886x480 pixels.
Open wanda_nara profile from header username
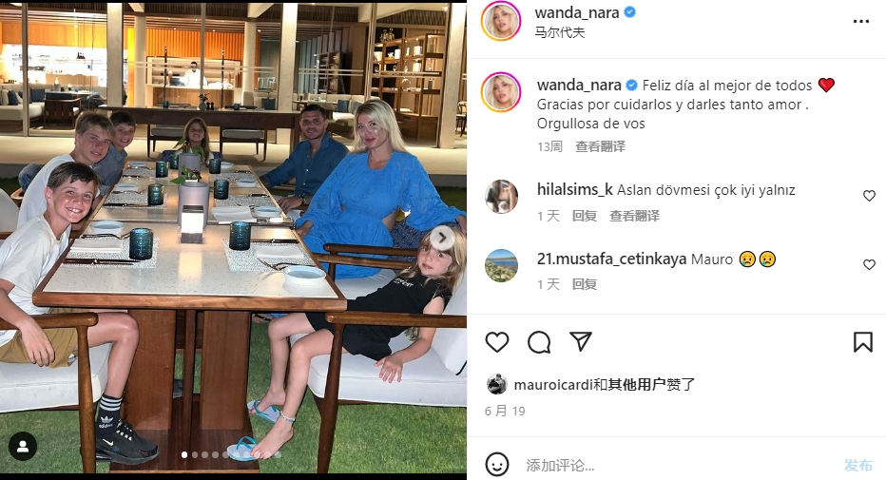tap(577, 12)
